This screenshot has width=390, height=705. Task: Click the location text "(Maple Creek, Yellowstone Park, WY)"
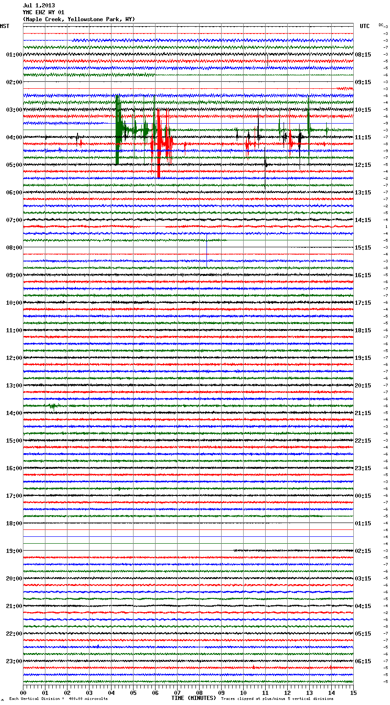[x=79, y=19]
